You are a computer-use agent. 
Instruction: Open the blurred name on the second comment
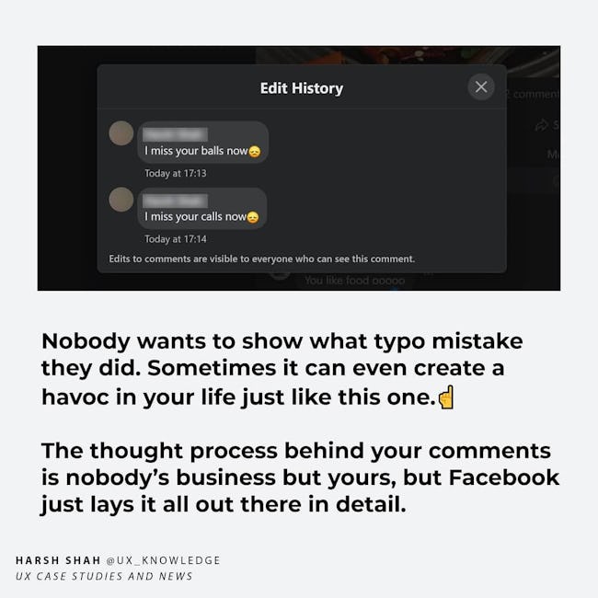[x=176, y=201]
